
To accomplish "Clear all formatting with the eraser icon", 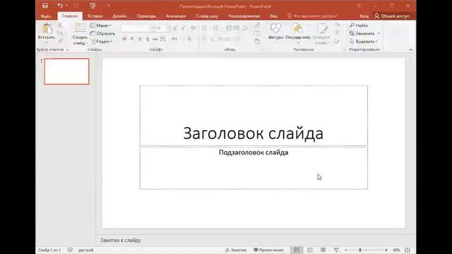I will tap(193, 28).
